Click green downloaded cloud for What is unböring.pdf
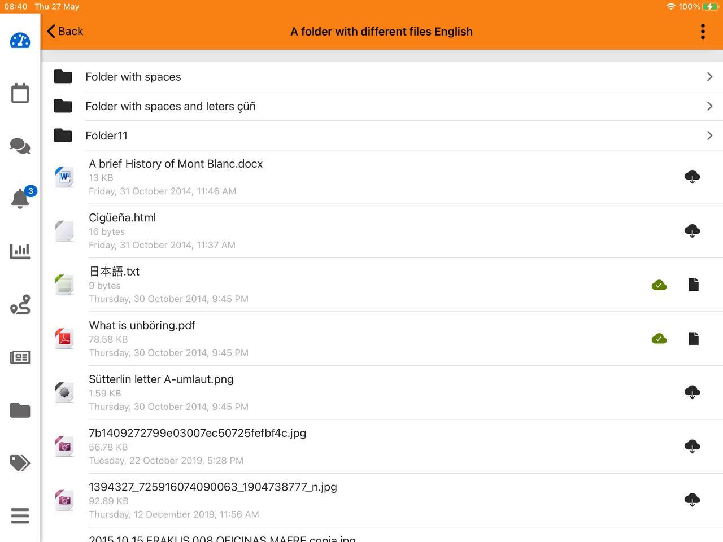 tap(659, 339)
